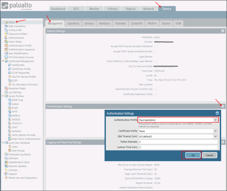The height and width of the screenshot is (191, 227).
Task: Expand the Idle Timeout dropdown
Action: click(215, 137)
